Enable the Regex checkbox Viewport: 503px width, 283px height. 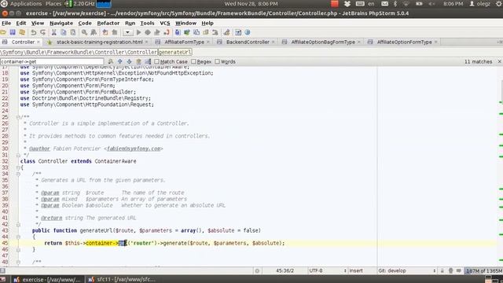point(193,61)
